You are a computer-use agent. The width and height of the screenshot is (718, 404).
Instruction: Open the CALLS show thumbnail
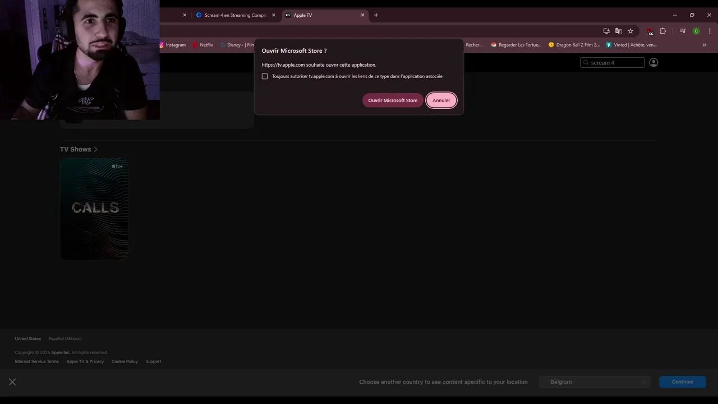[94, 209]
